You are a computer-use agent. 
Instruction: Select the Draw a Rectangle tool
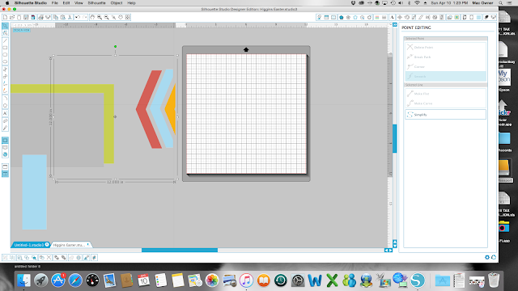[5, 48]
